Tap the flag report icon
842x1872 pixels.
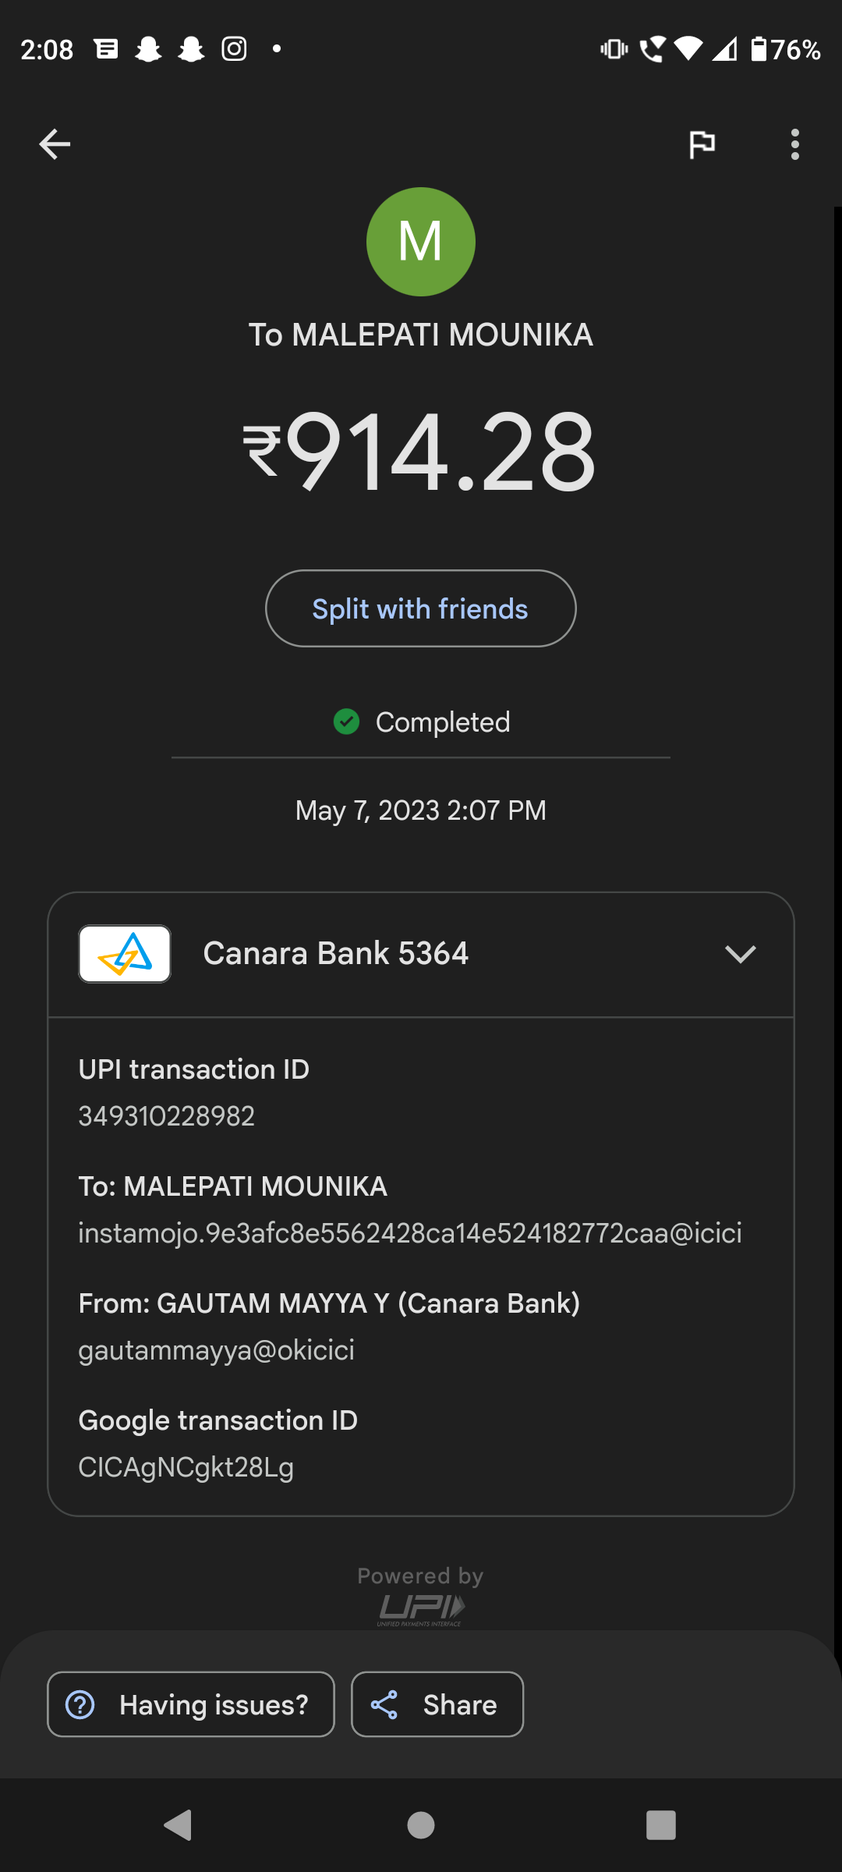click(702, 144)
